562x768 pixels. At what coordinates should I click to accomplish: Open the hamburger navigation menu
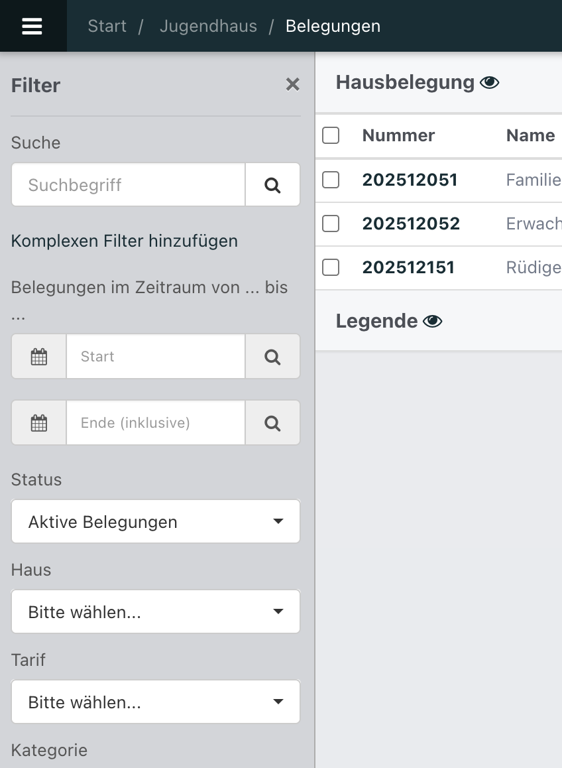coord(33,26)
